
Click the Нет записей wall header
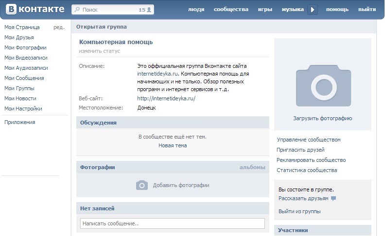click(173, 208)
